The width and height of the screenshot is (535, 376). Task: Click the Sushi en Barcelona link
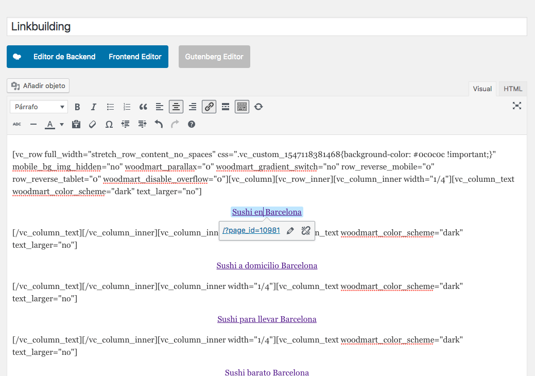267,212
